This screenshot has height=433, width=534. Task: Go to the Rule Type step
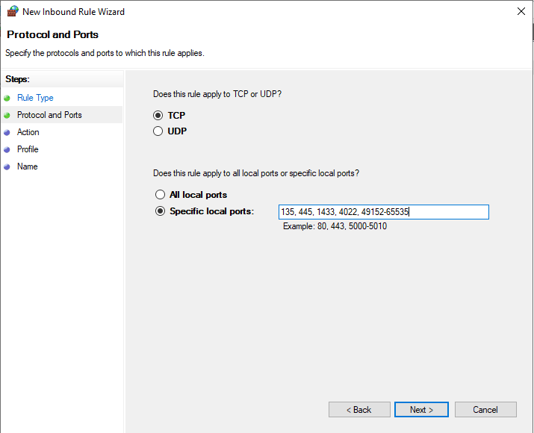pos(35,98)
